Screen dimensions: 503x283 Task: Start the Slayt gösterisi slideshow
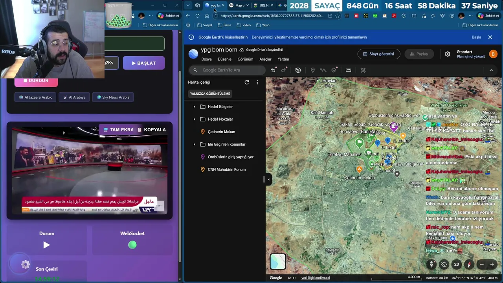379,54
